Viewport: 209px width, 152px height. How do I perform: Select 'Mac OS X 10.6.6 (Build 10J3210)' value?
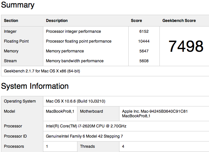click(75, 101)
